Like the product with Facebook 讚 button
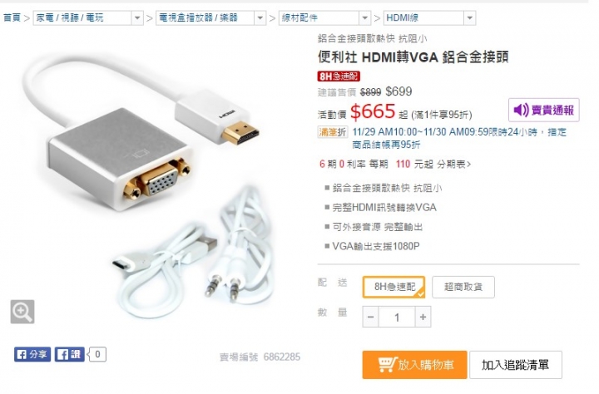 [x=69, y=354]
